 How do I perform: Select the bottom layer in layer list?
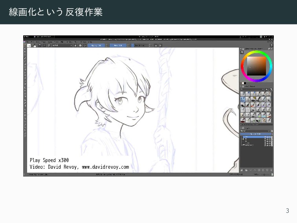(x=257, y=145)
